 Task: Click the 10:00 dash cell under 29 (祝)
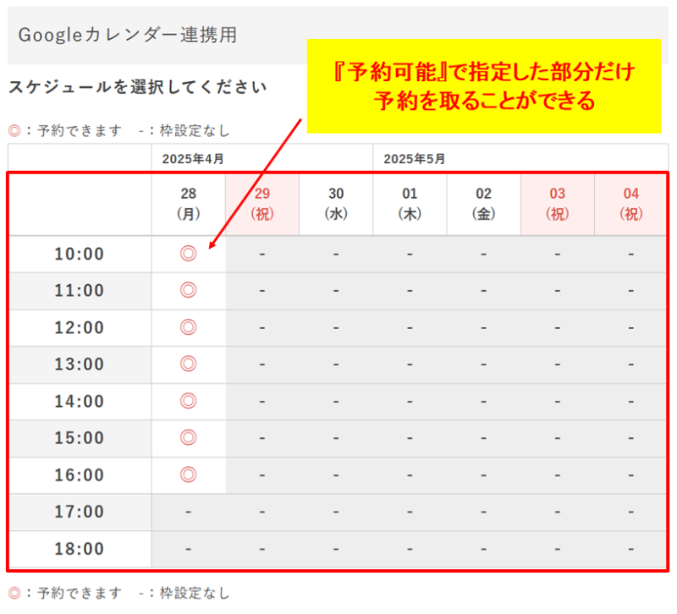(262, 255)
